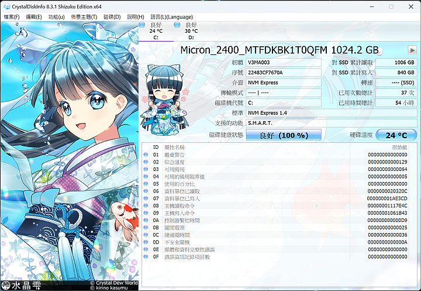421x291 pixels.
Task: Click the total host writes value 840 GB
Action: (x=396, y=73)
